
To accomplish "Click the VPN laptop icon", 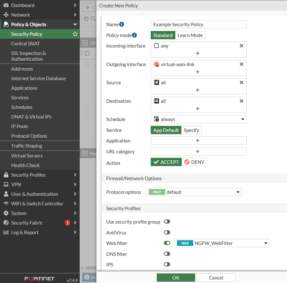I will pyautogui.click(x=6, y=185).
